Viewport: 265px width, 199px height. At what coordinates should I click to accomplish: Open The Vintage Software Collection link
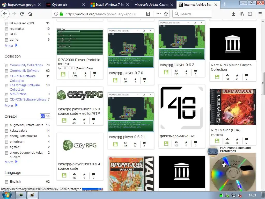click(x=25, y=87)
